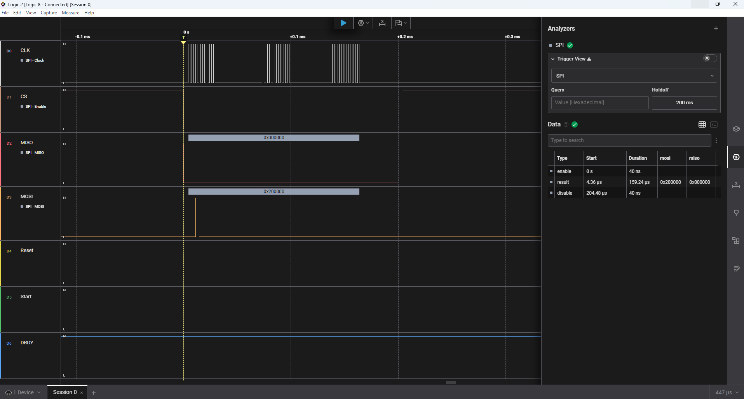Open the 1 Device dropdown

coord(23,392)
